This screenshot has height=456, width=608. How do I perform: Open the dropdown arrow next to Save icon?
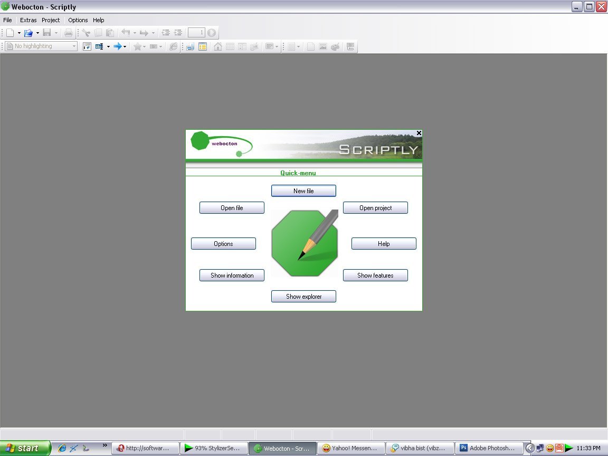click(56, 33)
